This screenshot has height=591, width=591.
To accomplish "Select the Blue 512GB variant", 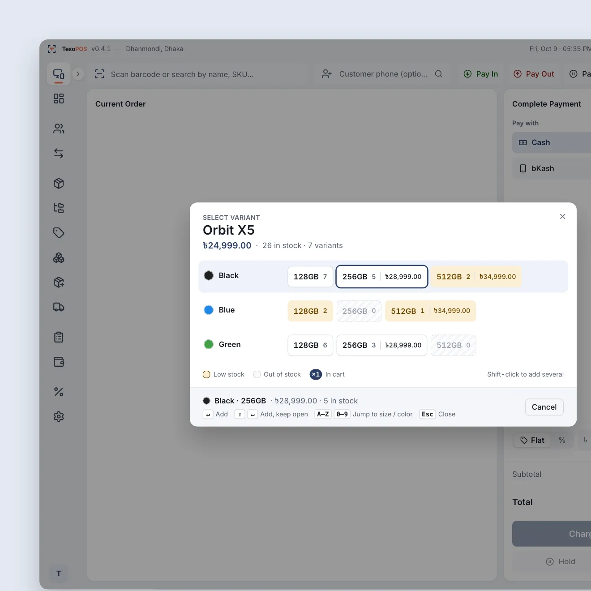I will click(x=430, y=311).
